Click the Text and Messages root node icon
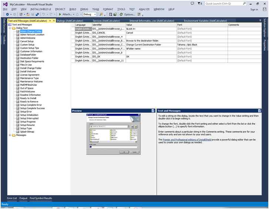 [x=10, y=25]
